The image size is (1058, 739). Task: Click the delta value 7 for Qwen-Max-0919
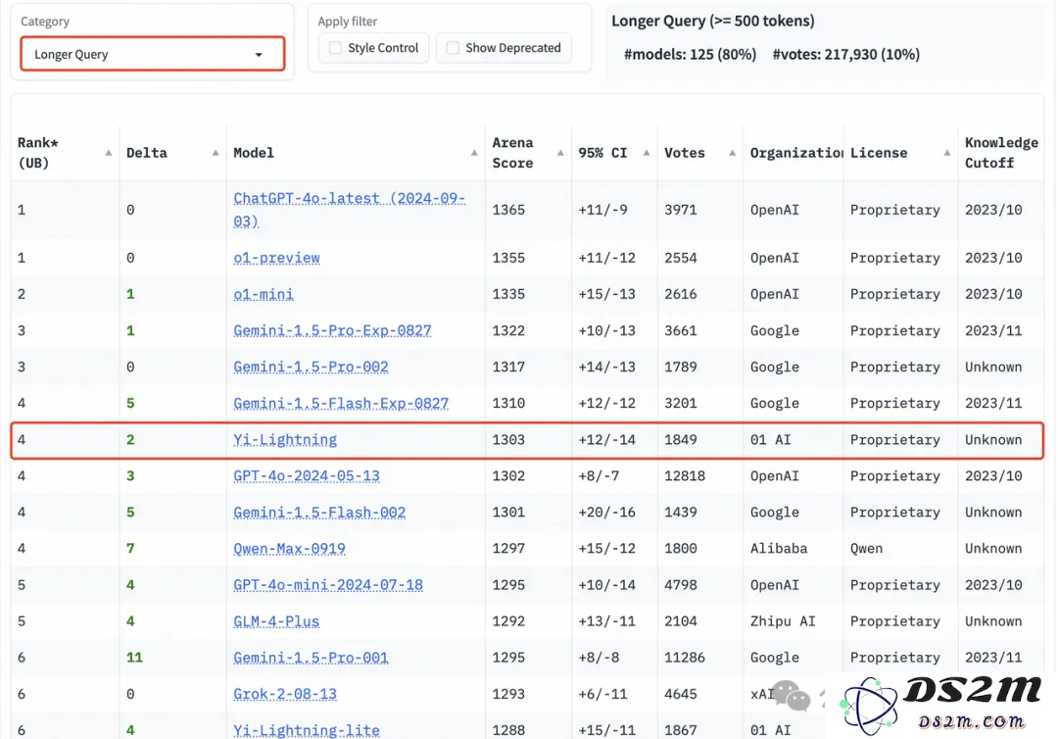click(x=130, y=549)
